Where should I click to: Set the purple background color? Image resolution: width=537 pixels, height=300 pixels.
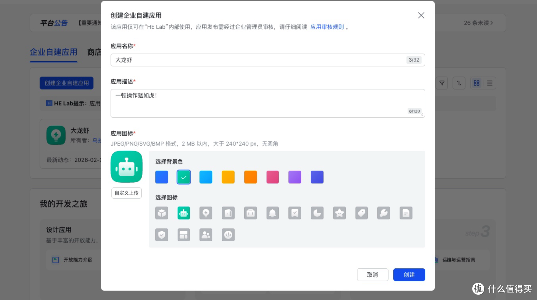(295, 177)
